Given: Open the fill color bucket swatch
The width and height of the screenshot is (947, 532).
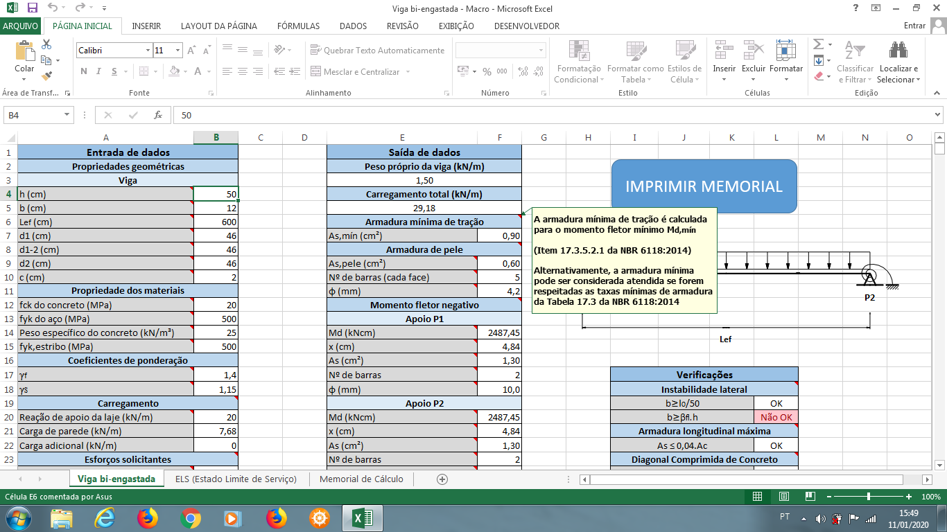Looking at the screenshot, I should click(174, 71).
